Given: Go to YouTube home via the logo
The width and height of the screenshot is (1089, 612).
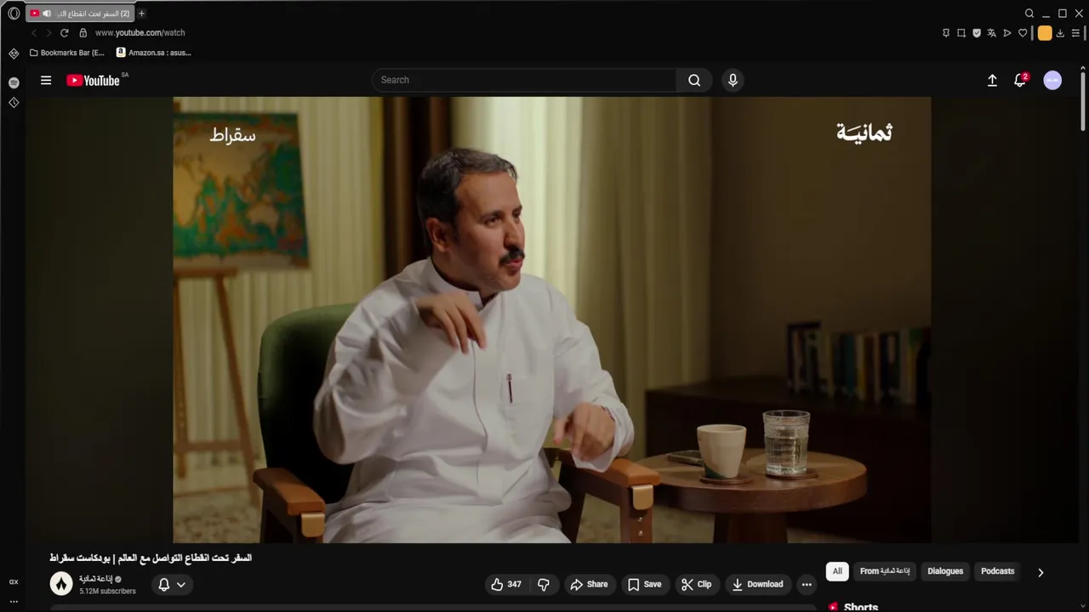Looking at the screenshot, I should [94, 80].
